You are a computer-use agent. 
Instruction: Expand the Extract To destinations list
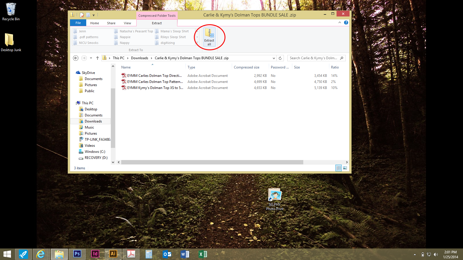point(197,43)
